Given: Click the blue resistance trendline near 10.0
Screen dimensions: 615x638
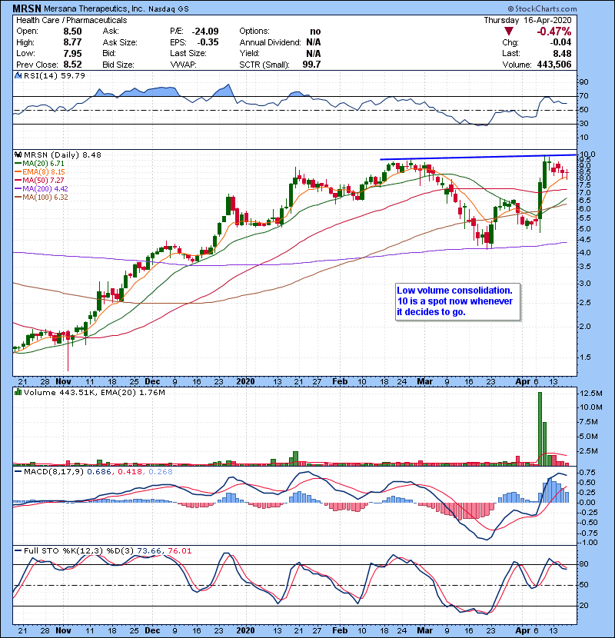Looking at the screenshot, I should (x=478, y=157).
